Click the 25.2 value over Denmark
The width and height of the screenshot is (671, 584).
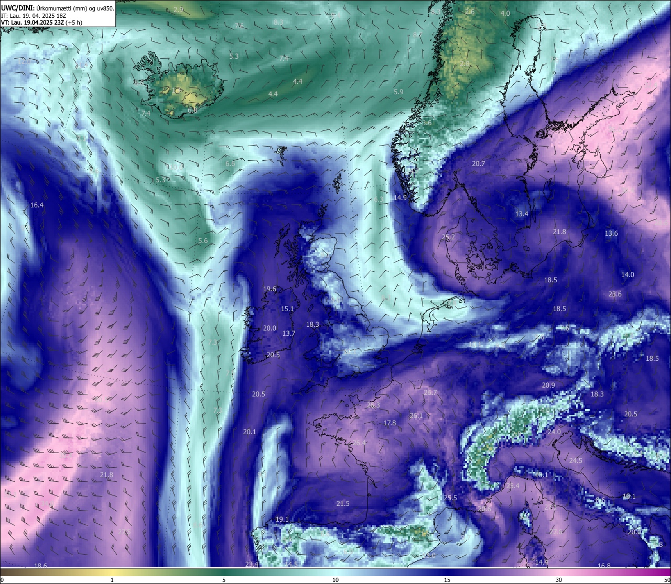coord(448,237)
